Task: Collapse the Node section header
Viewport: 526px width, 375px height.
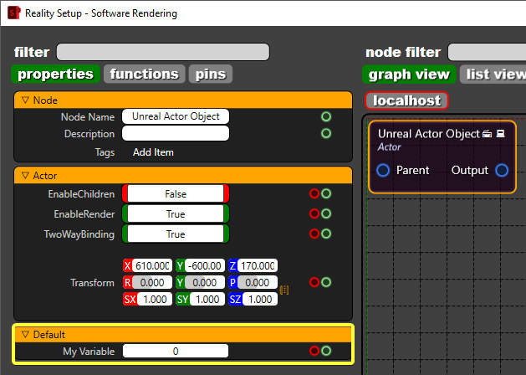Action: 26,100
